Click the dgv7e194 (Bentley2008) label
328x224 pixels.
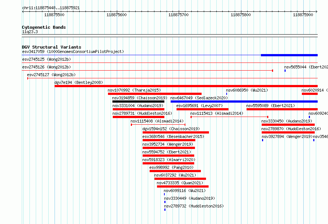[78, 82]
